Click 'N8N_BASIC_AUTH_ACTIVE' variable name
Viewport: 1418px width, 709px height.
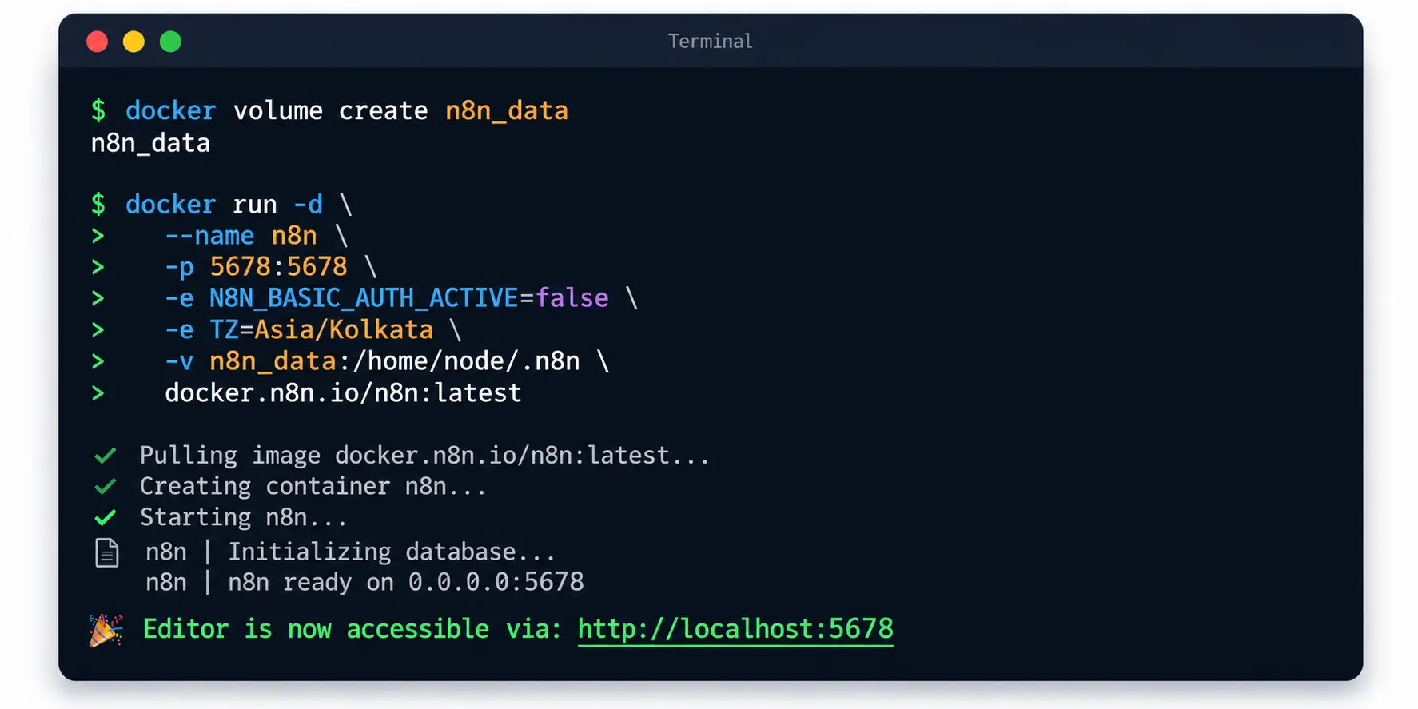point(364,298)
